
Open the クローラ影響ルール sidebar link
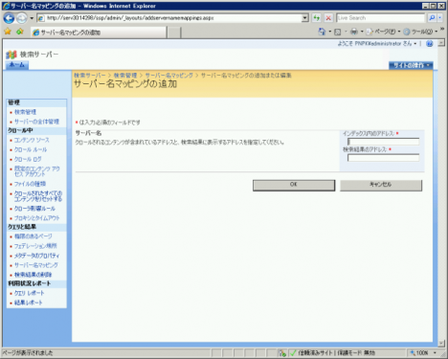(x=34, y=209)
